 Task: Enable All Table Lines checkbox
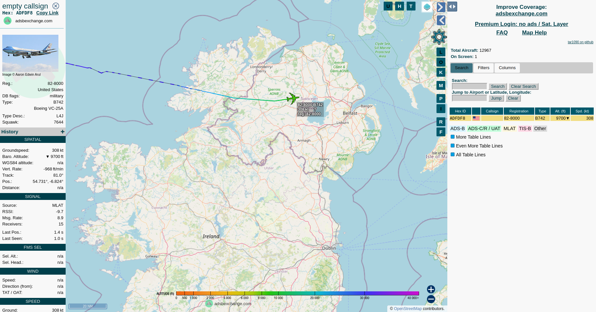point(453,154)
